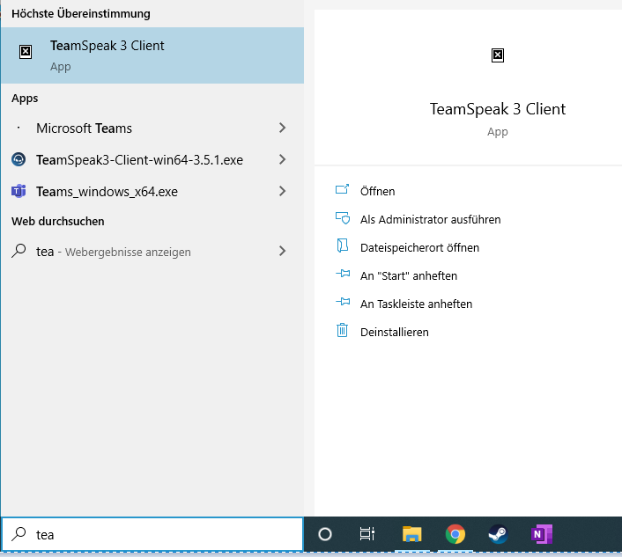Screen dimensions: 622x557
Task: Click the broken TeamSpeak 3 Client icon in best match
Action: (x=26, y=52)
